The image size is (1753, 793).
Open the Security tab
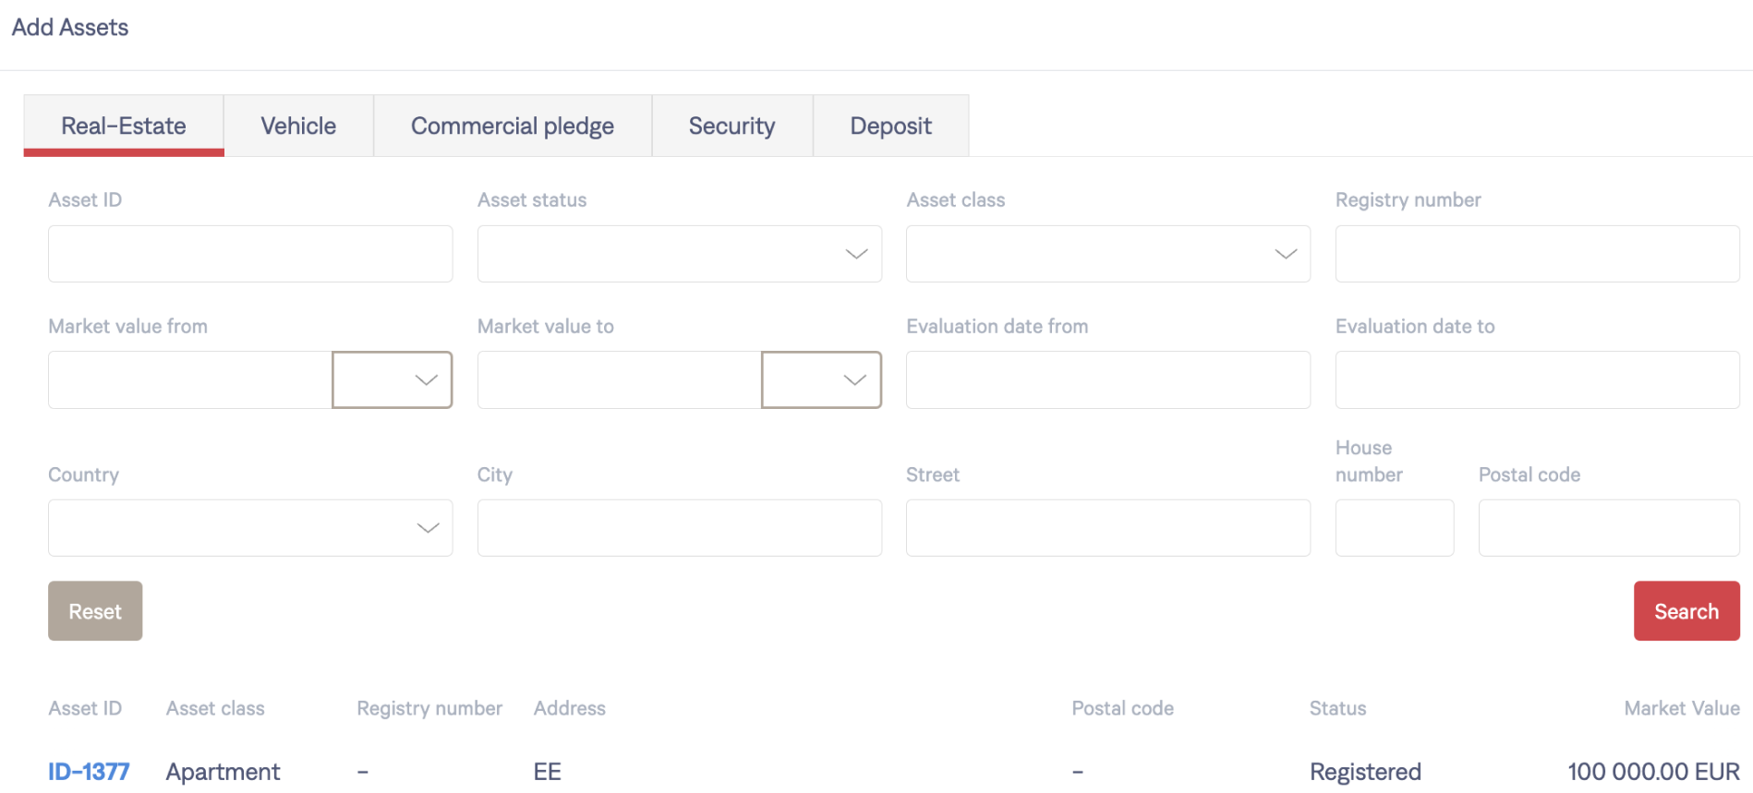[731, 126]
